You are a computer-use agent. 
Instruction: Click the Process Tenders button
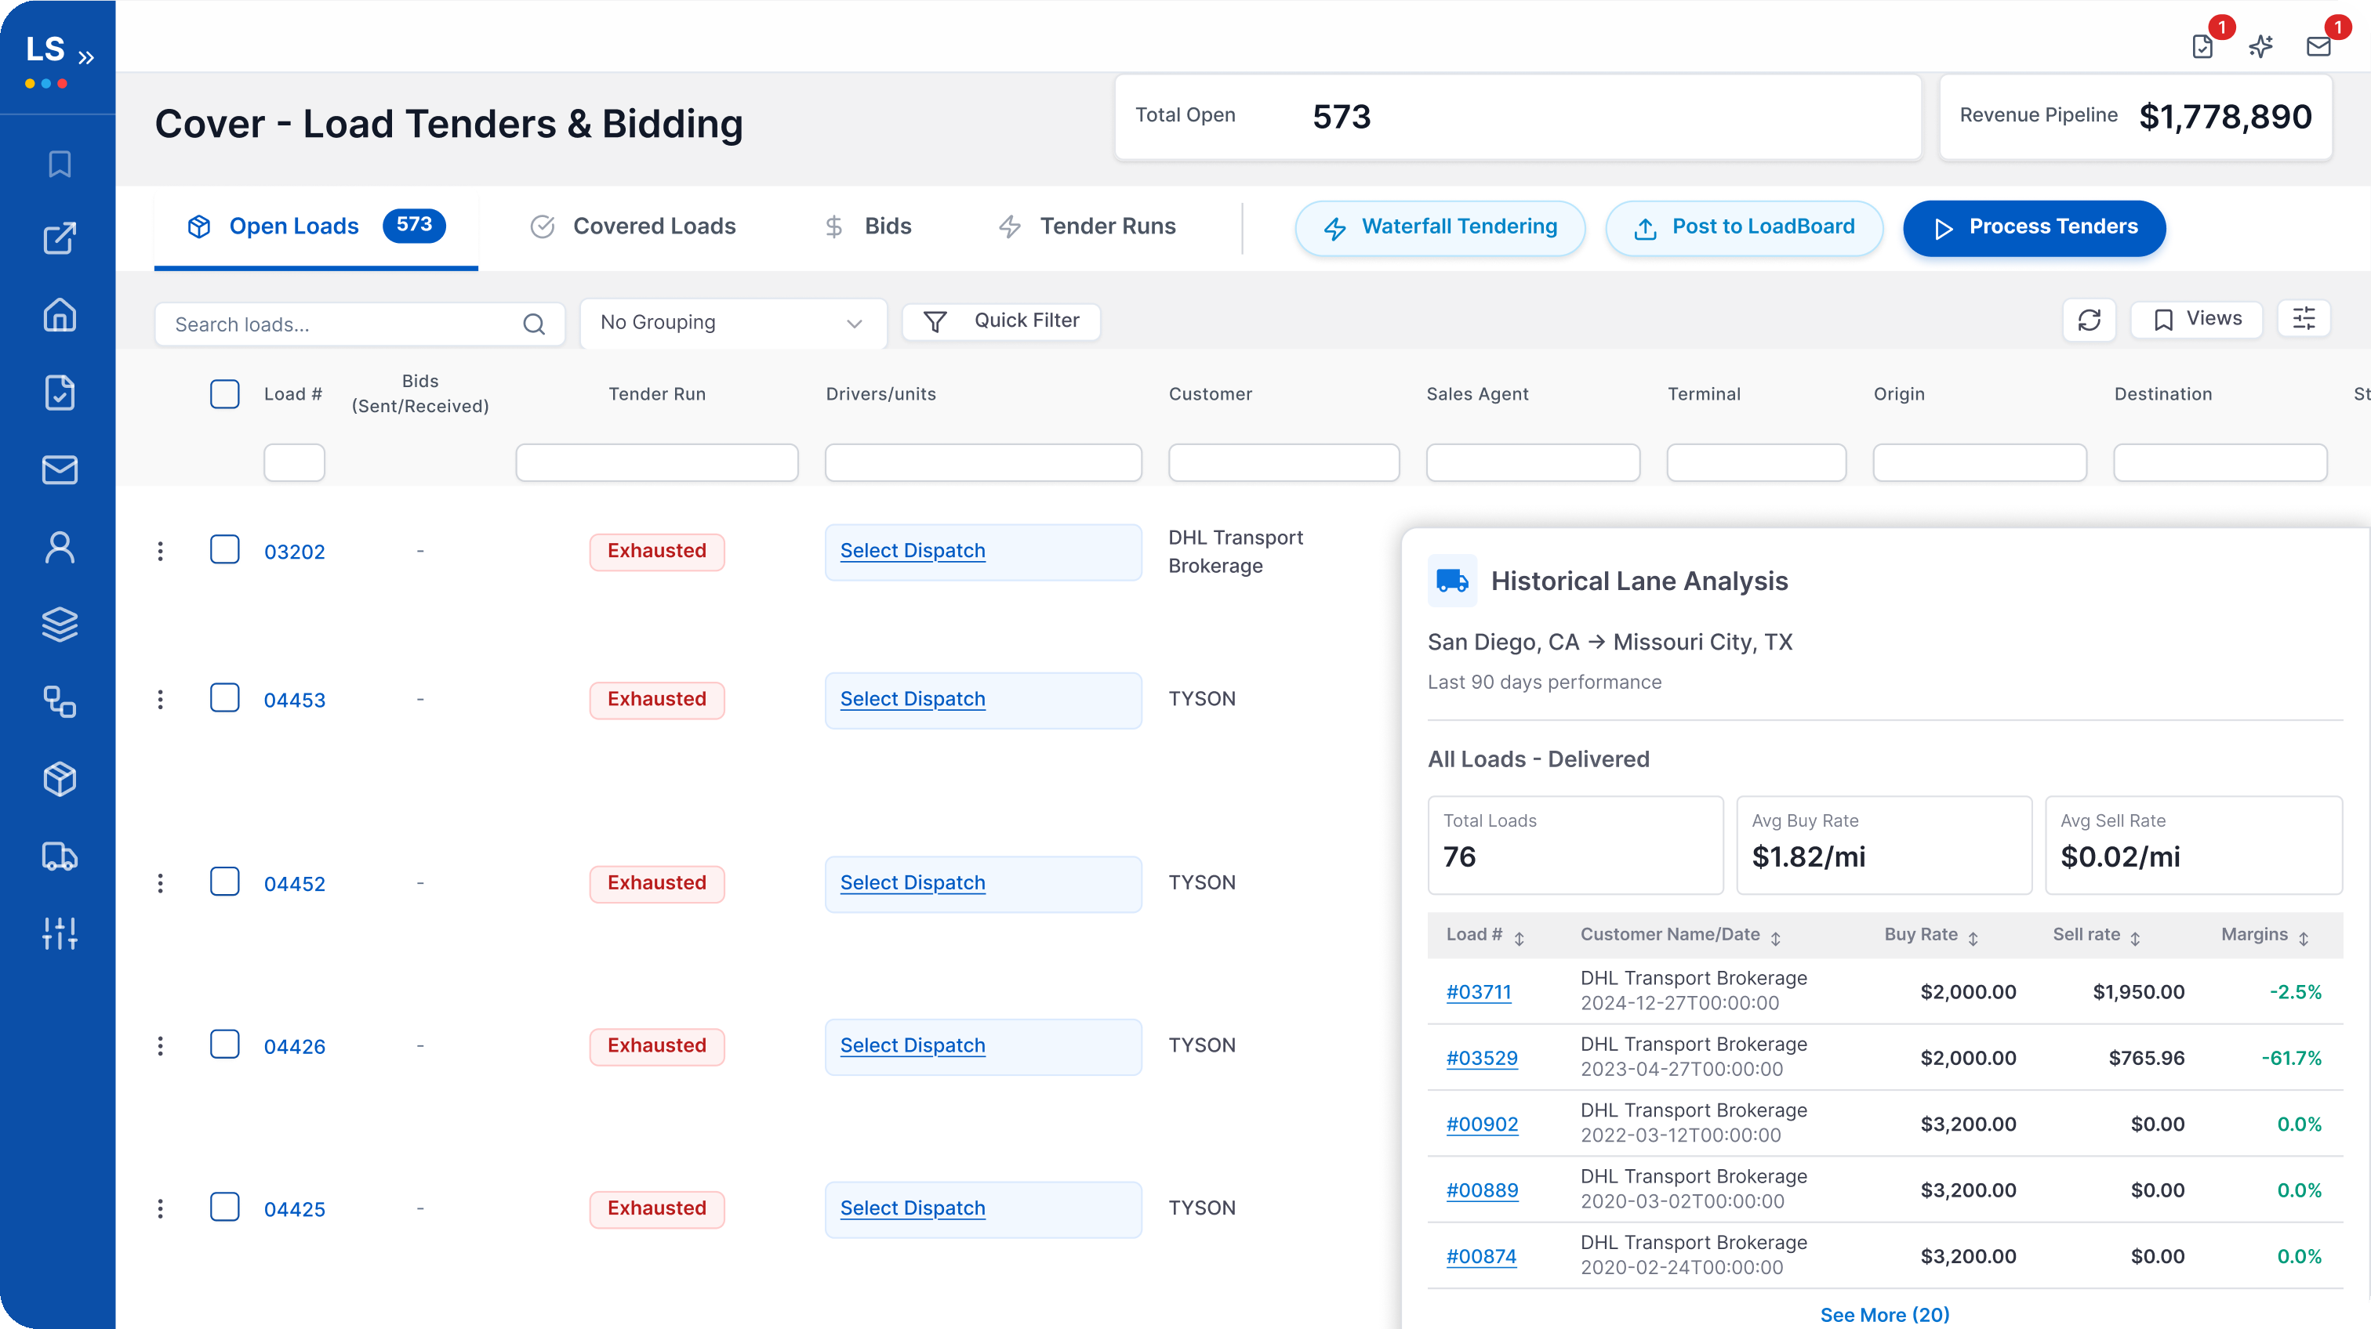(2034, 227)
